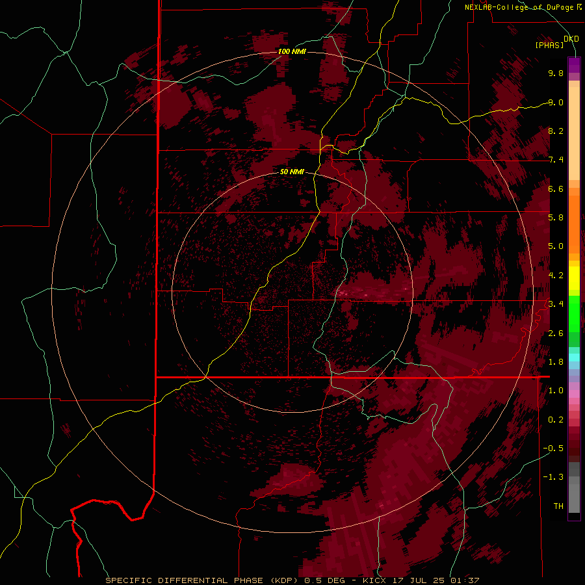Screen dimensions: 585x585
Task: Click the 0.2 value on the color scale
Action: (x=556, y=420)
